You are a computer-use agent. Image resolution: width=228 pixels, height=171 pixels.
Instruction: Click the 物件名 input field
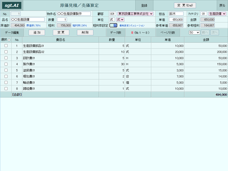pos(74,14)
